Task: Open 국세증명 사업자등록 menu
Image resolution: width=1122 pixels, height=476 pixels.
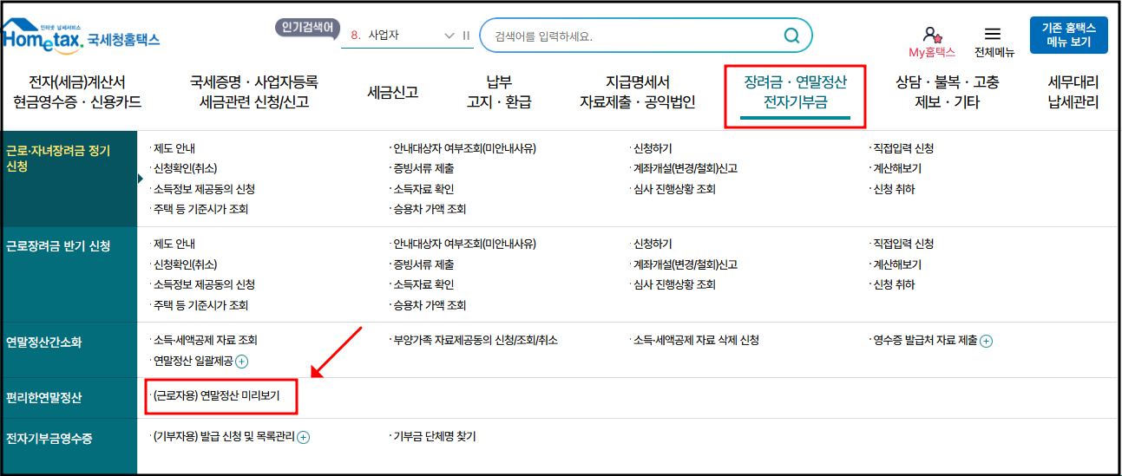Action: (254, 92)
